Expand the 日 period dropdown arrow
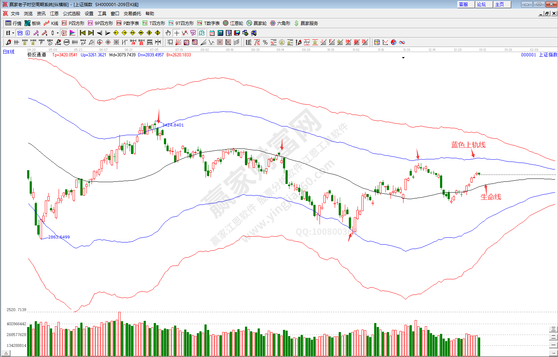 pos(13,33)
